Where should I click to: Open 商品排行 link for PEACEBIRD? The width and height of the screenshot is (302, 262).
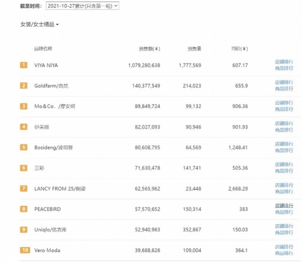click(284, 212)
